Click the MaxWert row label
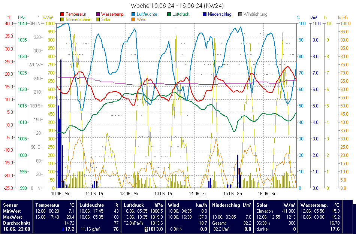356x234 pixels. pyautogui.click(x=13, y=217)
